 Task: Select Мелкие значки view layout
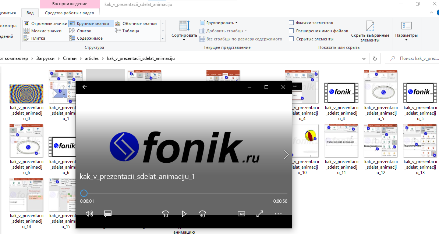[x=43, y=31]
